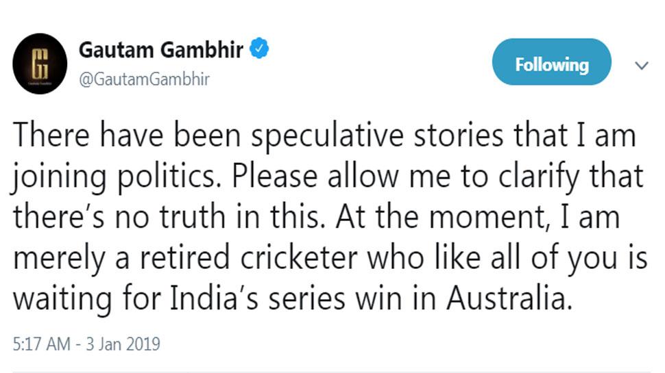Viewport: 665px width, 373px height.
Task: Open Gautam Gambhir's round profile avatar
Action: tap(40, 64)
